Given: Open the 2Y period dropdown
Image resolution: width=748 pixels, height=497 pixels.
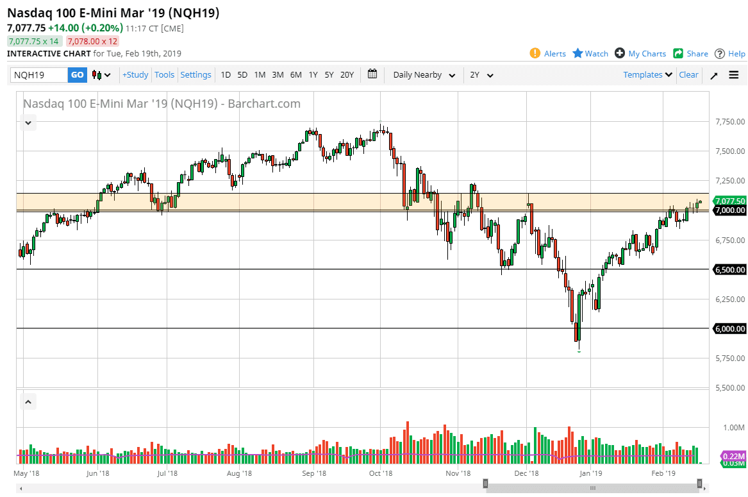Looking at the screenshot, I should click(481, 74).
